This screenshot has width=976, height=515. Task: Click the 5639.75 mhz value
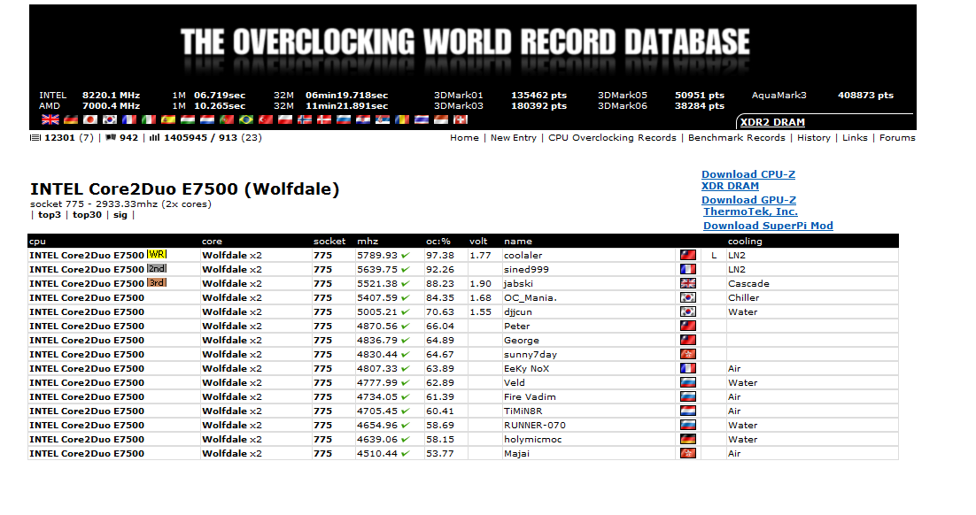(x=377, y=269)
